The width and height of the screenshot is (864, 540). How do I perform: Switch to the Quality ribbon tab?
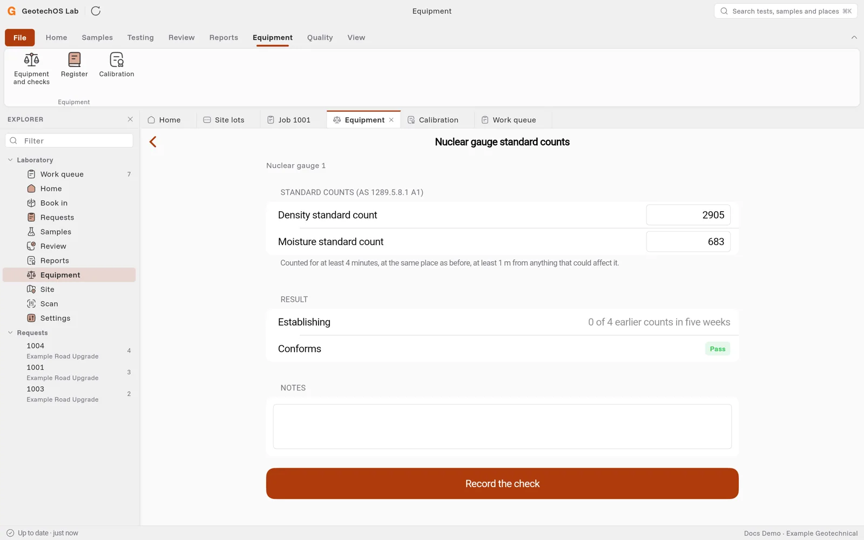coord(320,37)
